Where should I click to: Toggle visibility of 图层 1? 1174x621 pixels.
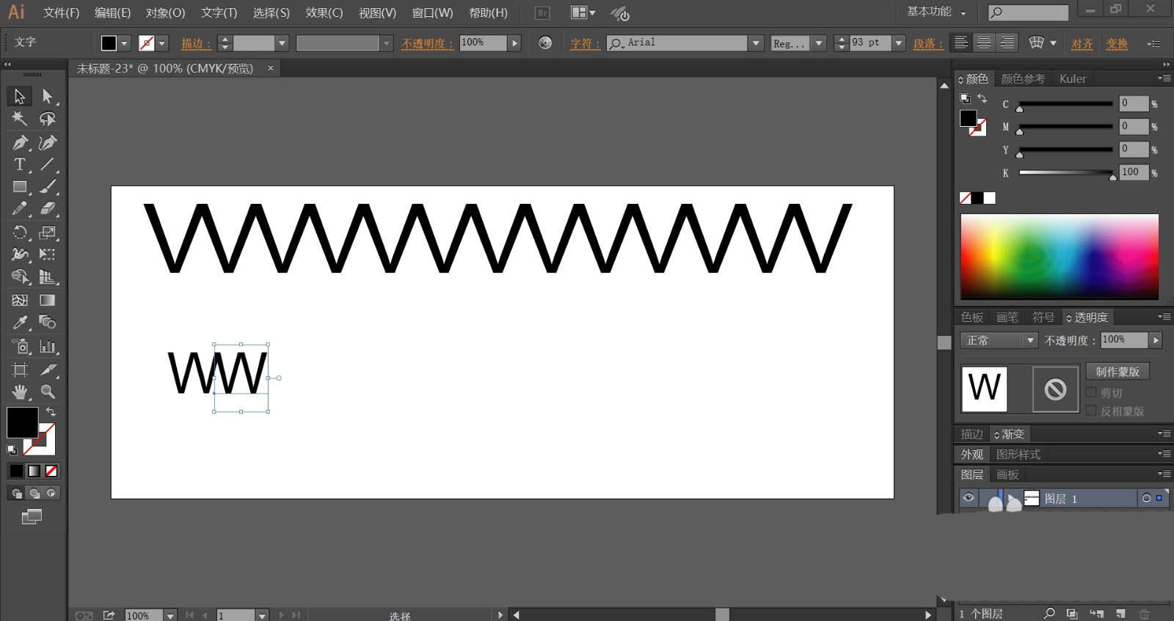[969, 498]
